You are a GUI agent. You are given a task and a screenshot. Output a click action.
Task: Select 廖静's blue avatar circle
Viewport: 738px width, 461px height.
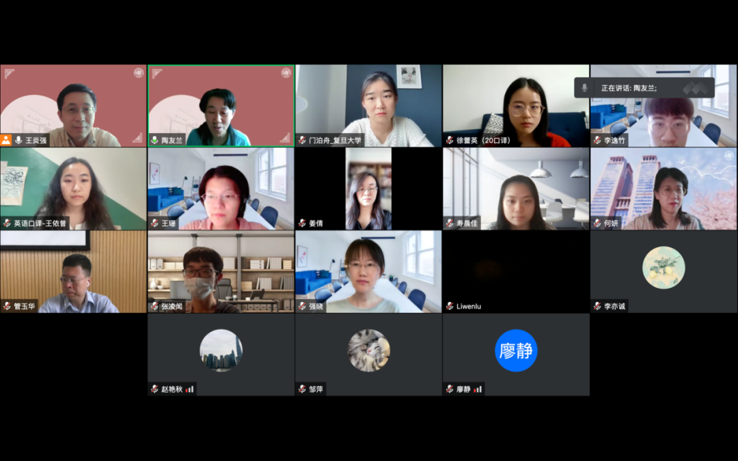point(516,350)
